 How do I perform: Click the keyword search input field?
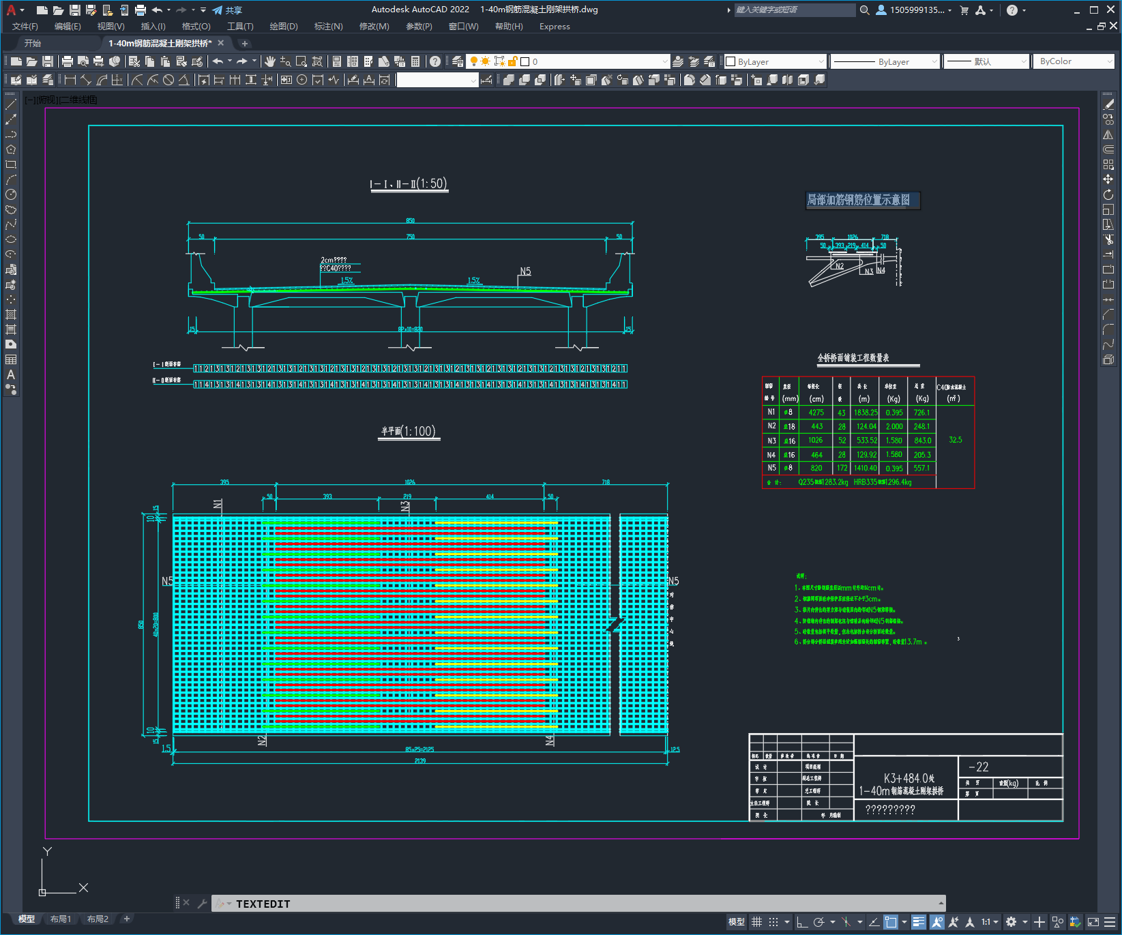click(x=794, y=10)
